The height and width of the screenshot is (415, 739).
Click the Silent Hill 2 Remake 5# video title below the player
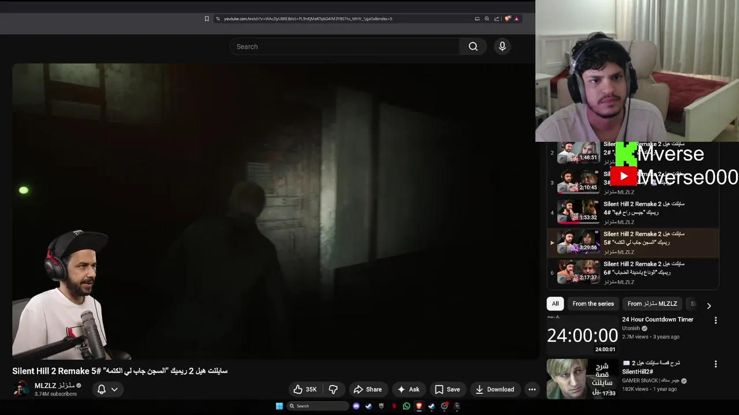(x=120, y=371)
